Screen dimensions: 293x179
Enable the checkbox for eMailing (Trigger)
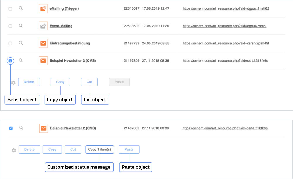pyautogui.click(x=10, y=9)
